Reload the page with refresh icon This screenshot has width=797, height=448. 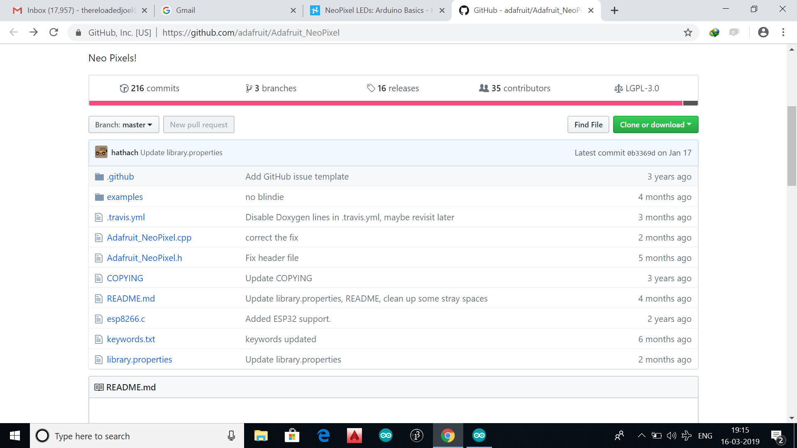click(54, 32)
